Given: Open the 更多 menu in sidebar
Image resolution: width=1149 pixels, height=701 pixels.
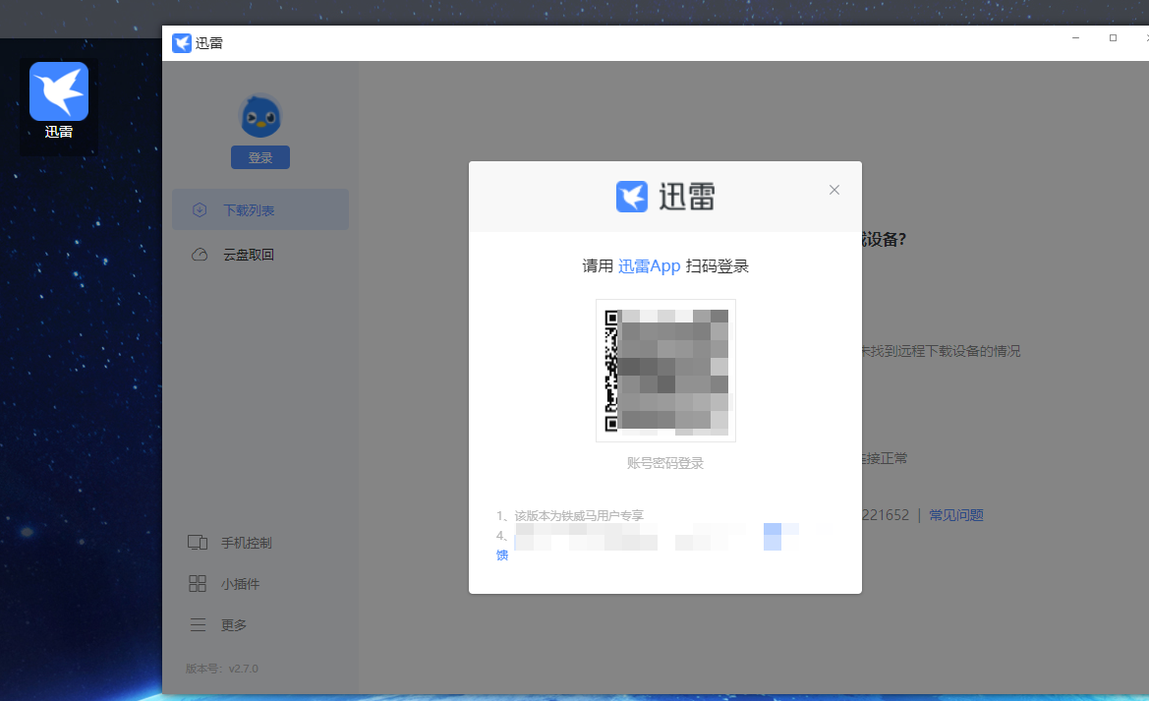Looking at the screenshot, I should point(234,624).
